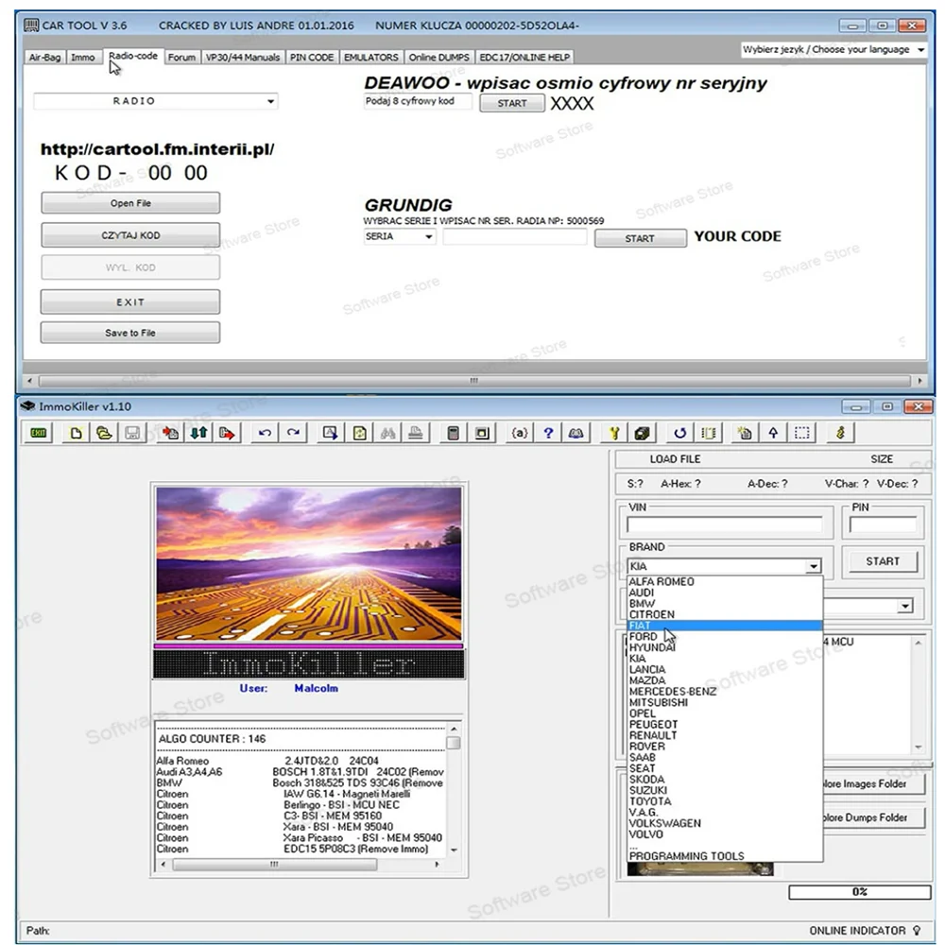Click the BRAND combo box arrow
This screenshot has width=945, height=945.
tap(814, 566)
